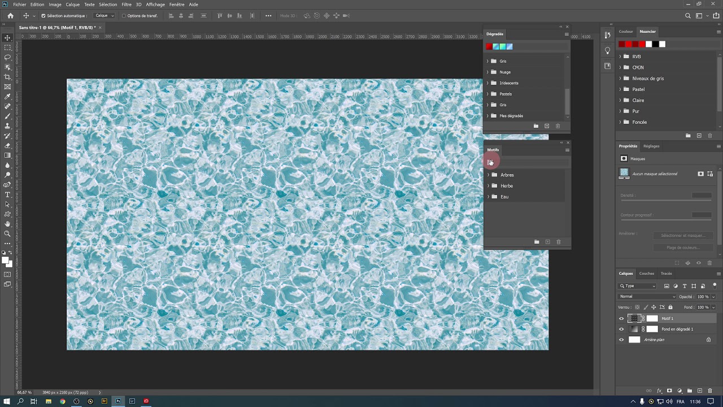The image size is (723, 407).
Task: Hide the Arrière-plan layer
Action: coord(621,340)
